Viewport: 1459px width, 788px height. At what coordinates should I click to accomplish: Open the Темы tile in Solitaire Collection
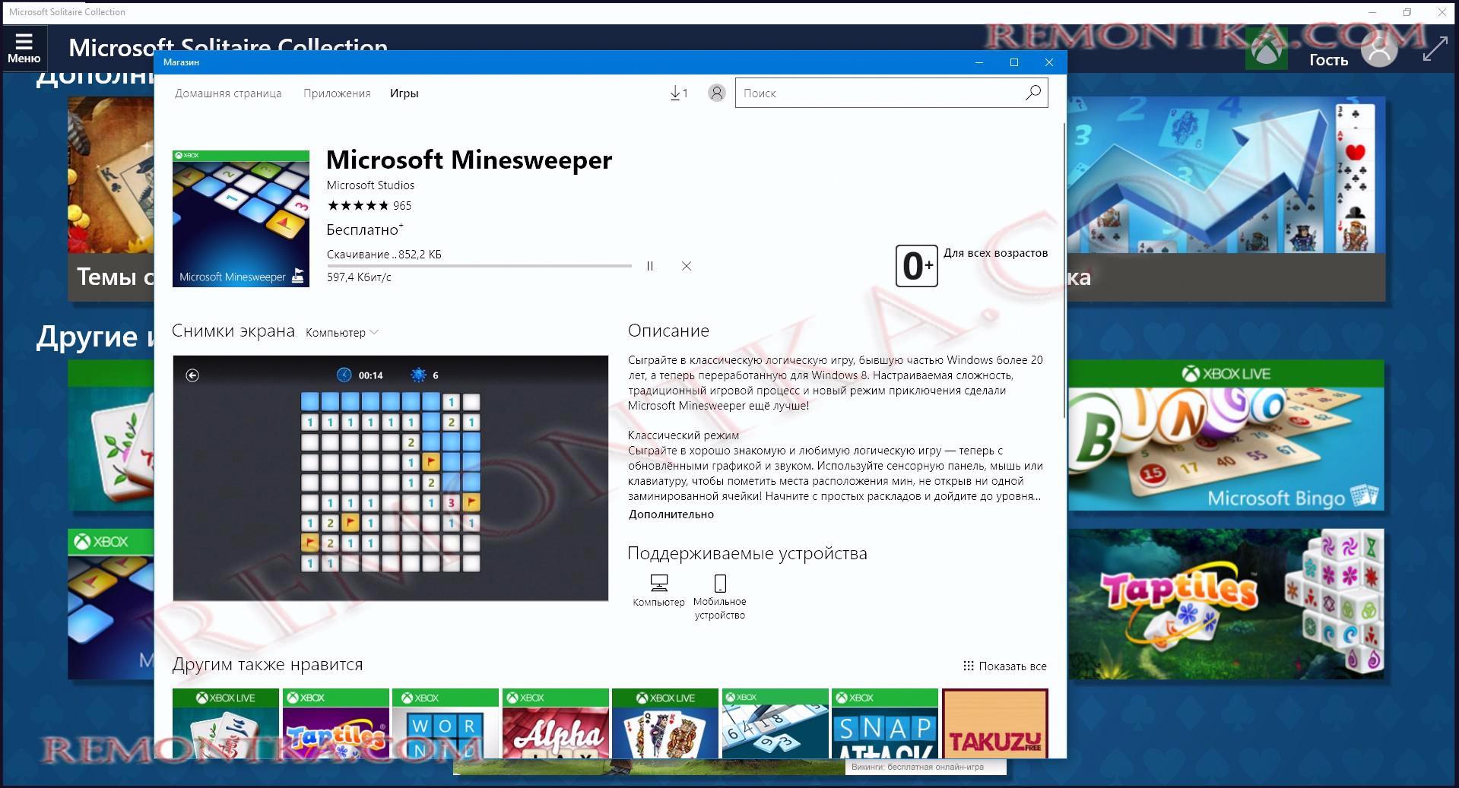[111, 199]
